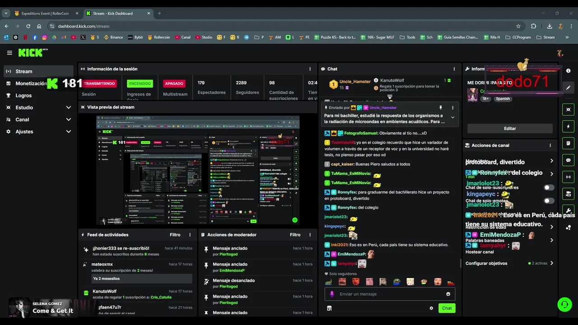Screen dimensions: 578x325
Task: Toggle Chat de solo-emotes switch
Action: [549, 201]
